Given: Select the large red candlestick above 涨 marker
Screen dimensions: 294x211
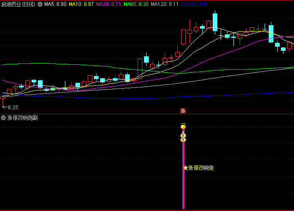Looking at the screenshot, I should [x=183, y=37].
